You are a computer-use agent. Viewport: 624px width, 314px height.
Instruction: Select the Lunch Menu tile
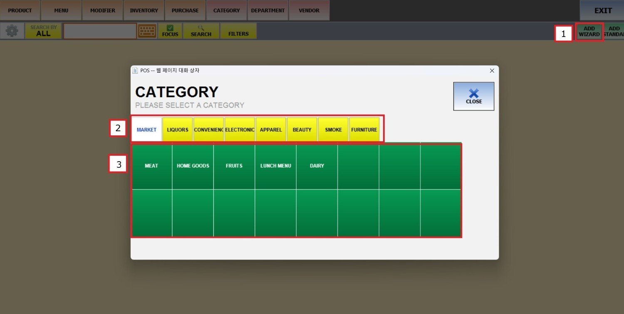point(275,166)
